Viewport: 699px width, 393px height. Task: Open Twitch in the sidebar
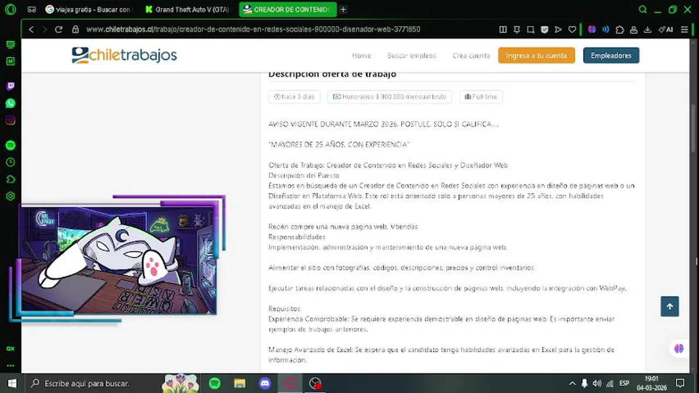tap(10, 86)
